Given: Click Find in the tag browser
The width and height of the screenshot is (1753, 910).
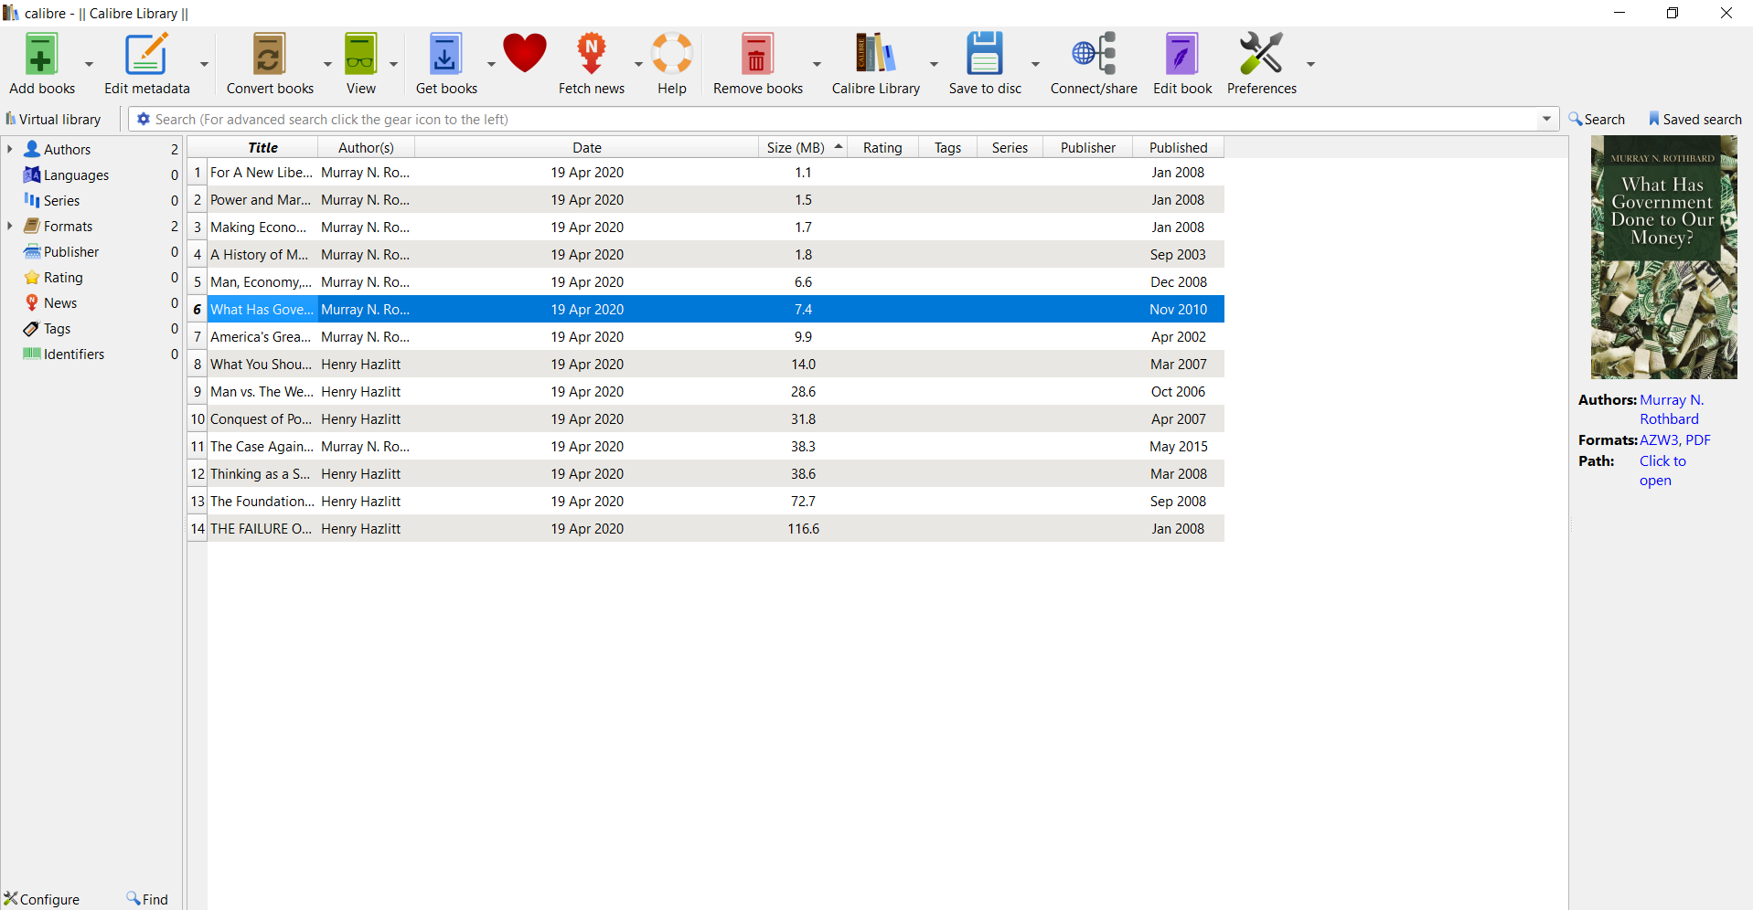Looking at the screenshot, I should coord(147,899).
